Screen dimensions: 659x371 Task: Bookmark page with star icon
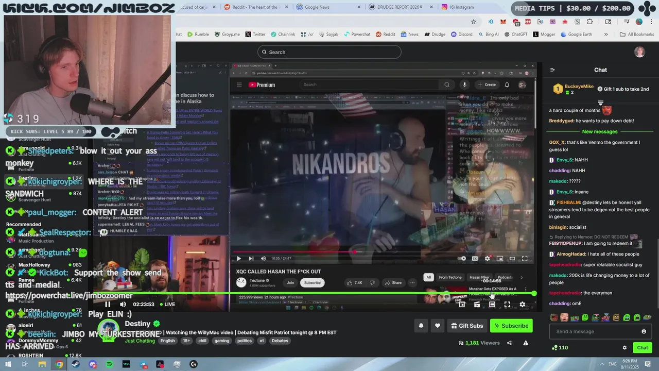474,22
